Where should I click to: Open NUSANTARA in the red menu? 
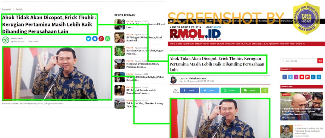[189, 44]
